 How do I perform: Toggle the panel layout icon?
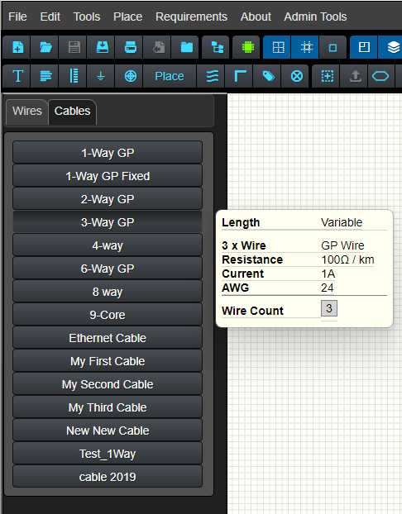pyautogui.click(x=364, y=48)
